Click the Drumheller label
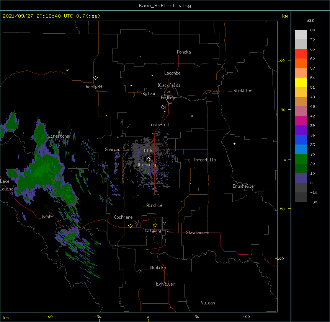The width and height of the screenshot is (330, 322). coord(244,186)
